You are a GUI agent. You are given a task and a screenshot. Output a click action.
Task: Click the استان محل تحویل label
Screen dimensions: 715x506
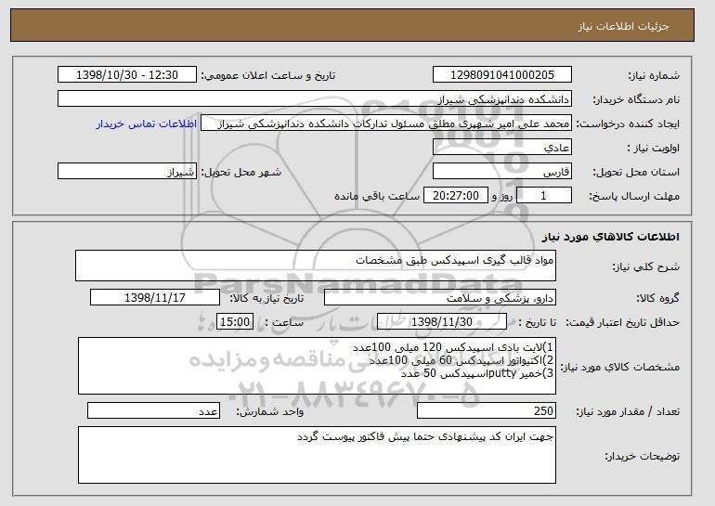point(636,172)
